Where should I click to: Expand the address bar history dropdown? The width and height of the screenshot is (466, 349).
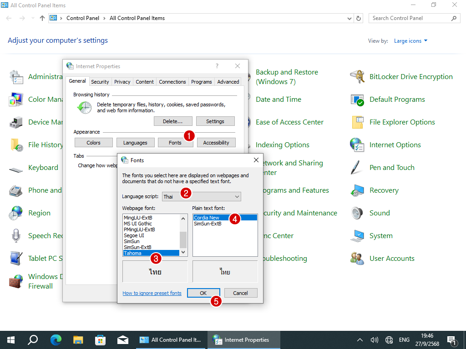tap(349, 18)
